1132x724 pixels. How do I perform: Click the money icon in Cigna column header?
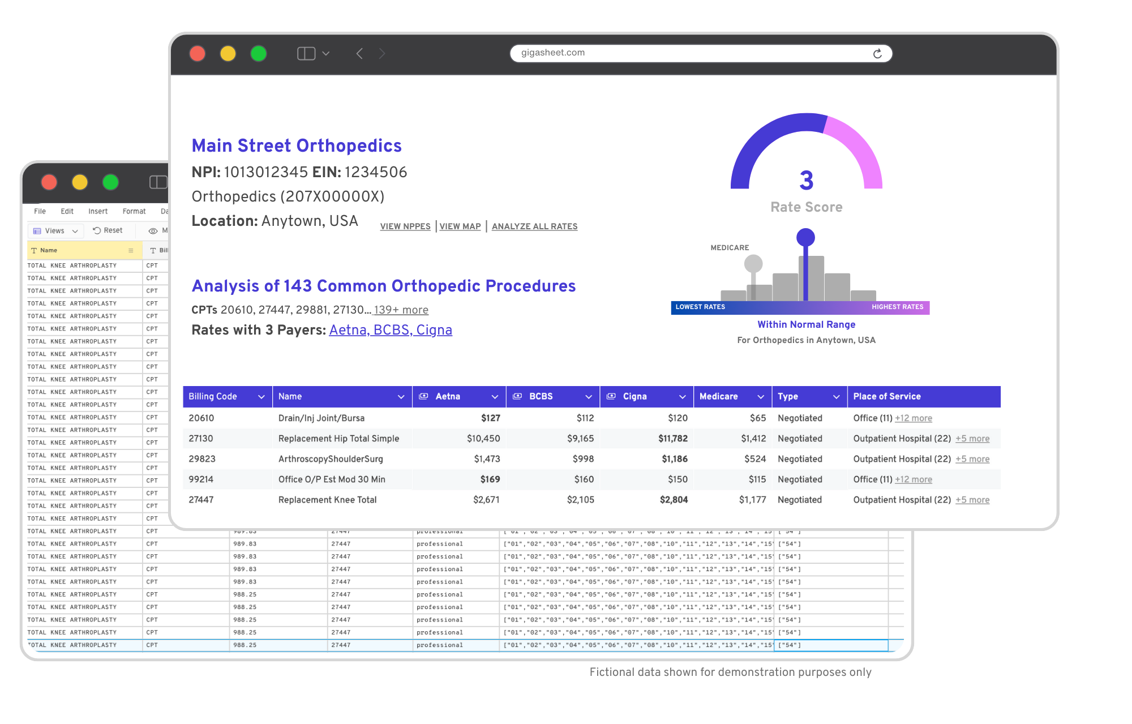point(611,396)
